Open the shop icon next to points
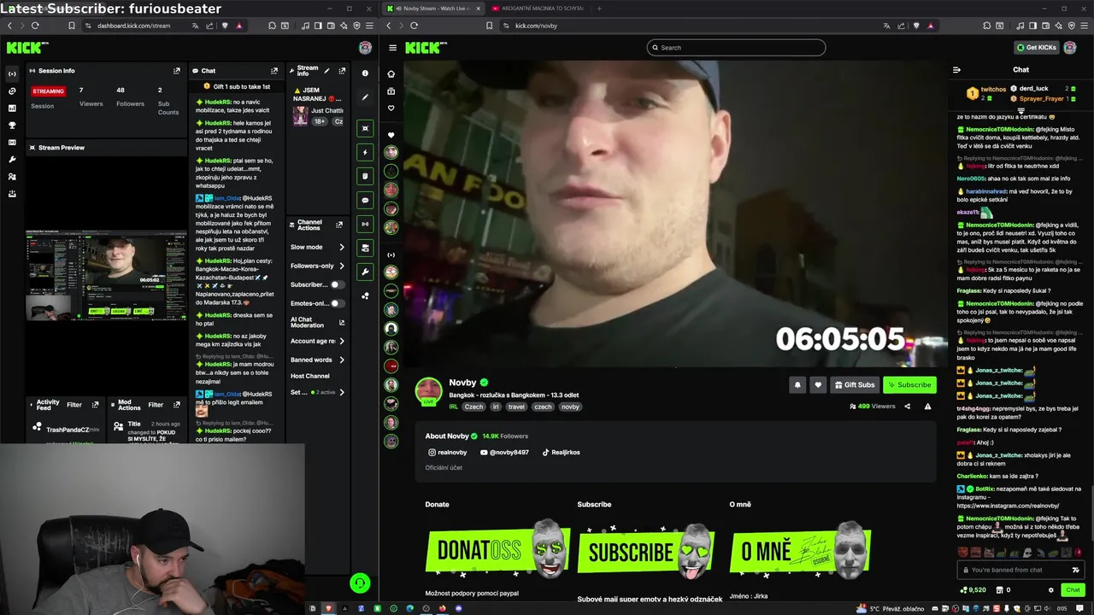1094x615 pixels. click(x=998, y=590)
